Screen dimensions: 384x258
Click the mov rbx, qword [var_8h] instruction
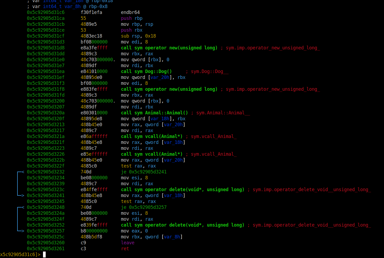pyautogui.click(x=152, y=237)
